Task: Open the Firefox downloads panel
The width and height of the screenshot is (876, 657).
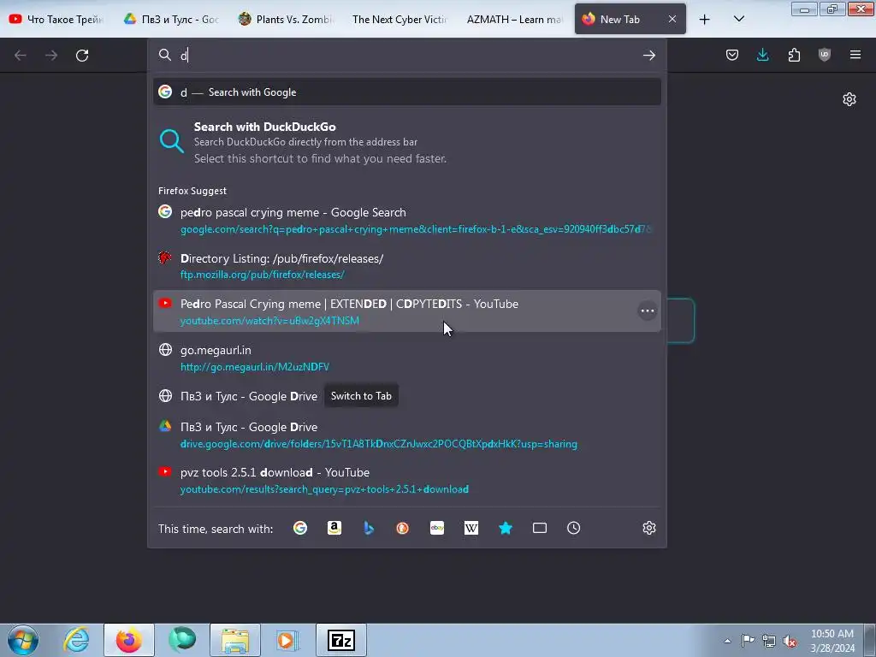Action: [762, 55]
